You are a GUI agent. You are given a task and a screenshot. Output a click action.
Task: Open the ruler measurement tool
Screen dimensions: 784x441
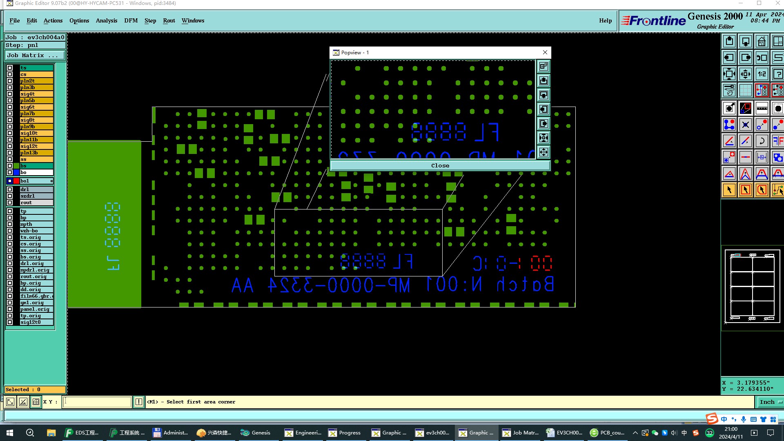[762, 108]
